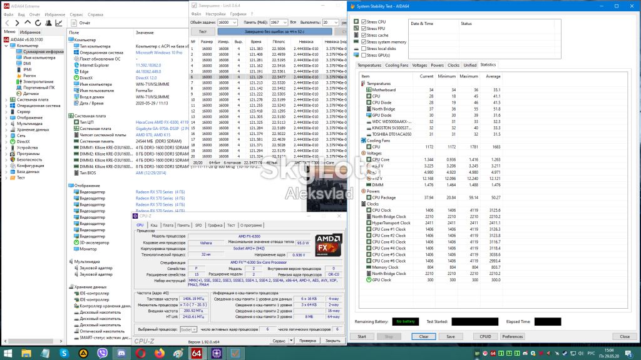Enable the Stress GPU(s) checkbox
Image resolution: width=641 pixels, height=360 pixels.
[x=364, y=55]
